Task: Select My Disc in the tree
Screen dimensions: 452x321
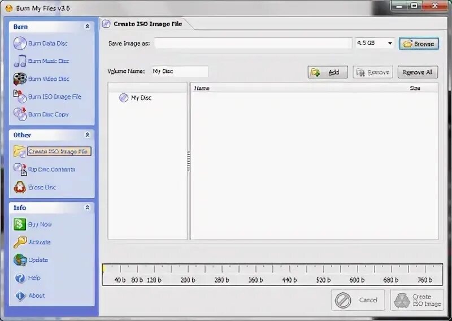Action: [x=141, y=98]
